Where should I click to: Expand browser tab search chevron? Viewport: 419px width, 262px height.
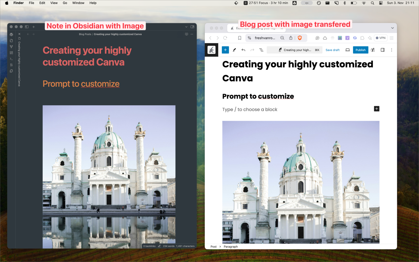[392, 28]
